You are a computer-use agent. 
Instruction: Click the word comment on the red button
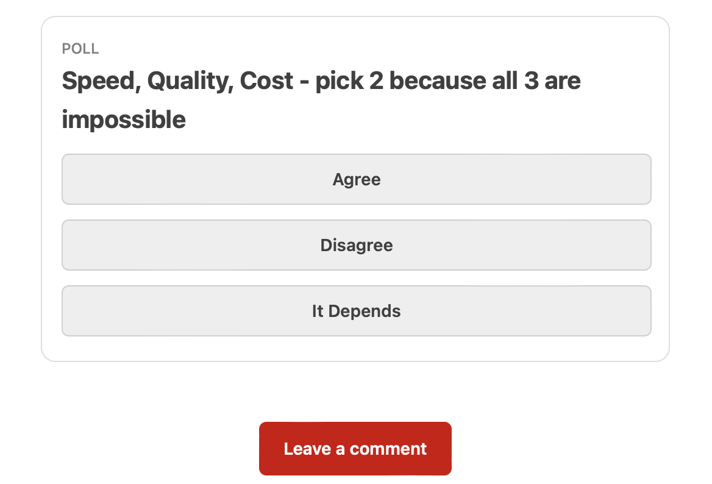(388, 449)
